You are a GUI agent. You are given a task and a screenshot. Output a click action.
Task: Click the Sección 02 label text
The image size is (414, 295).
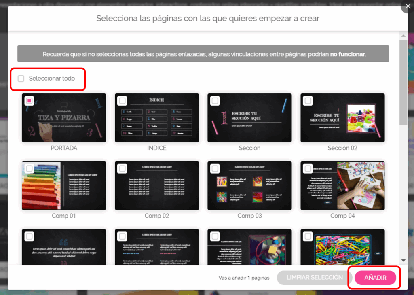[342, 148]
